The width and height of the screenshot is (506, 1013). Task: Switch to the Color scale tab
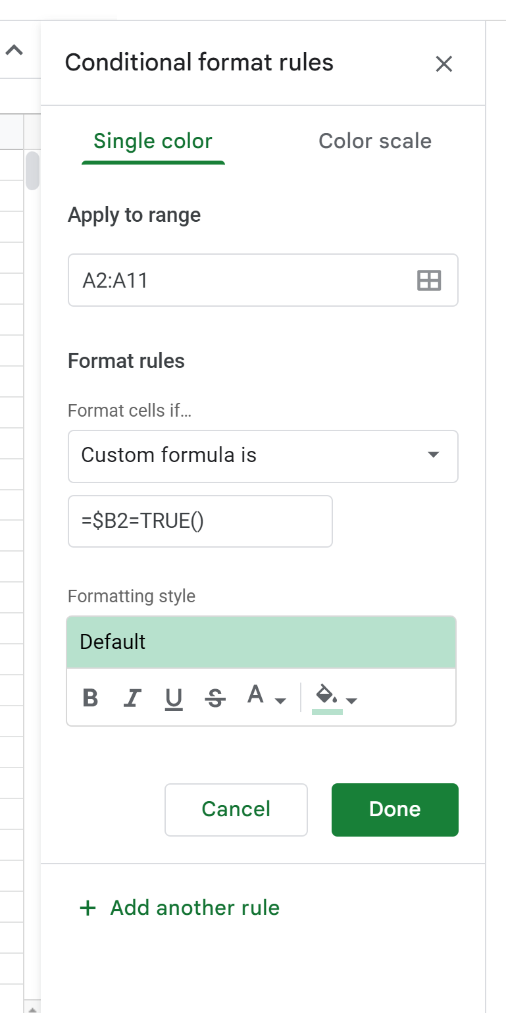[375, 142]
